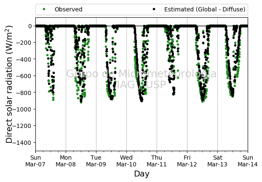Click the green Observed legend marker

click(44, 9)
